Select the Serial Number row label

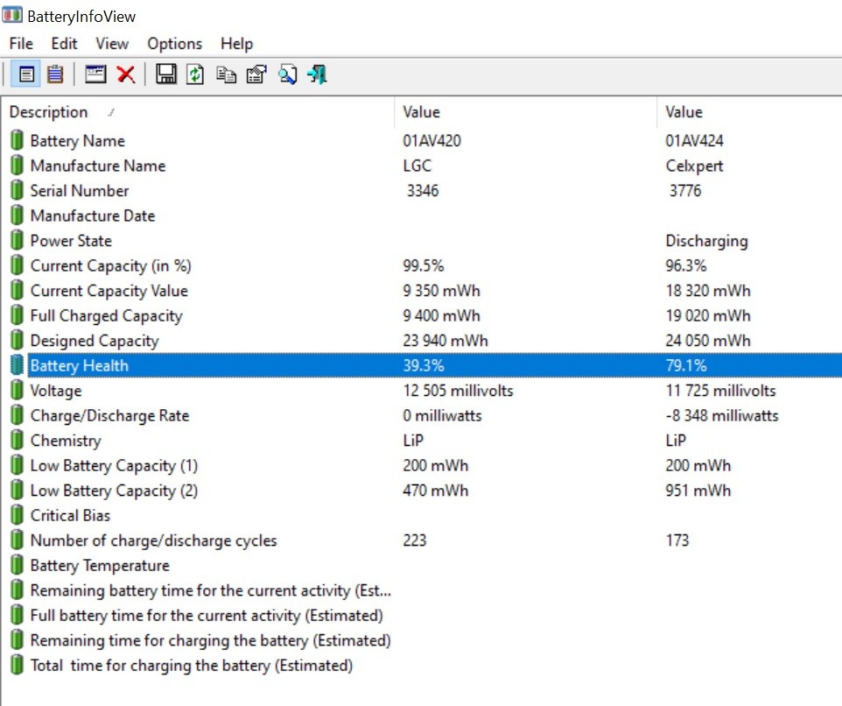pyautogui.click(x=80, y=191)
